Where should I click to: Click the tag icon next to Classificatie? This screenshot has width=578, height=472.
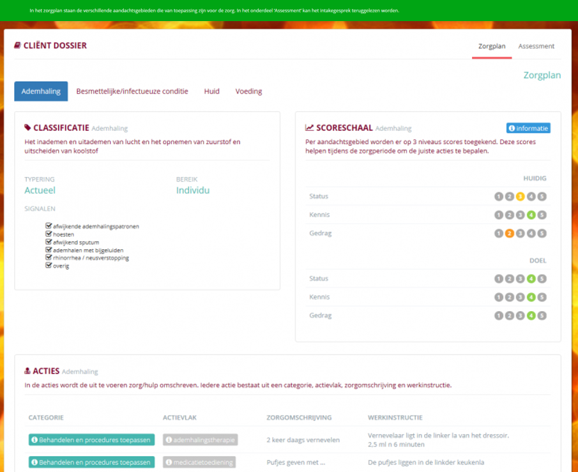[27, 128]
